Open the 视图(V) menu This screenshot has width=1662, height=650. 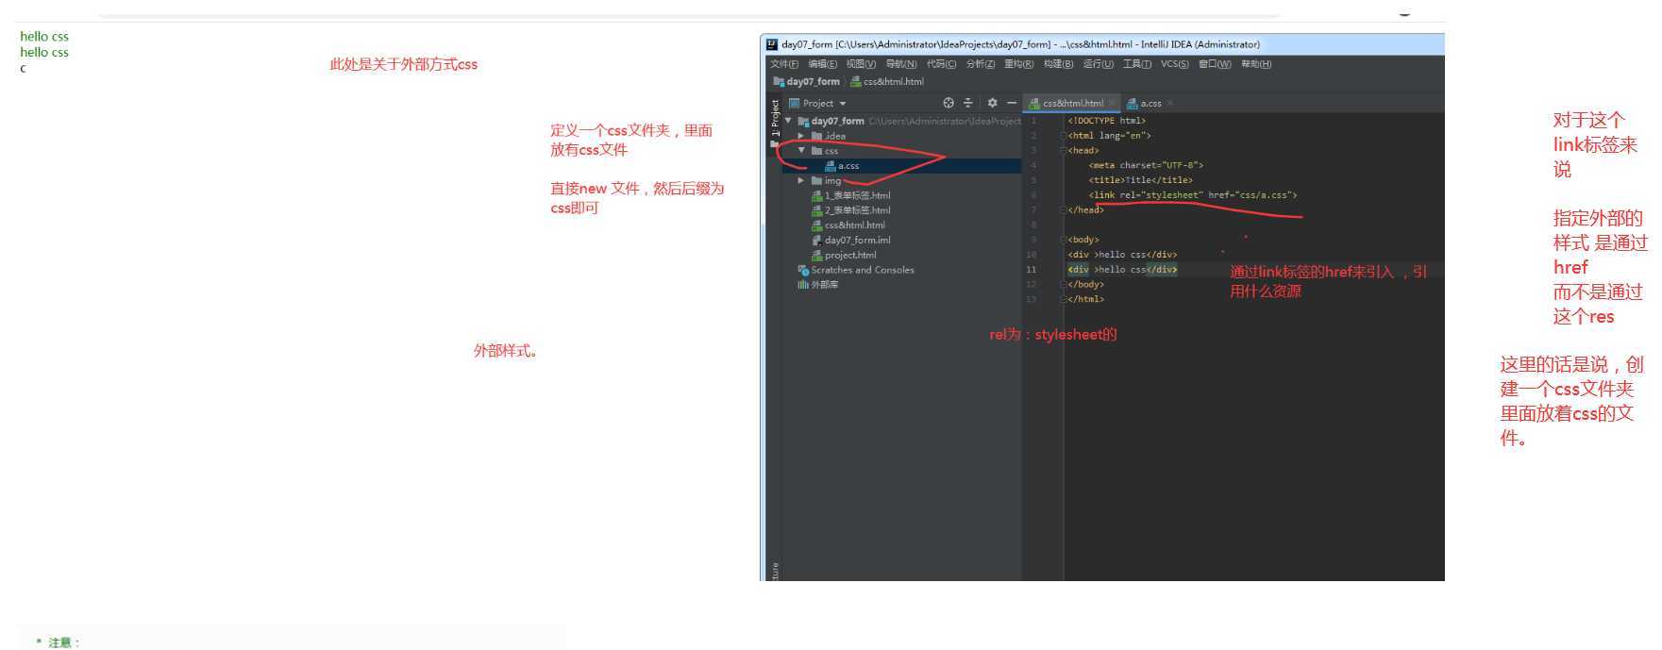[x=861, y=64]
